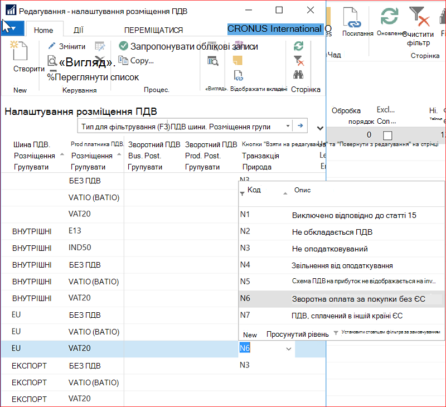Expand the filter pane chevron
Screen dimensions: 446x407
tap(320, 128)
